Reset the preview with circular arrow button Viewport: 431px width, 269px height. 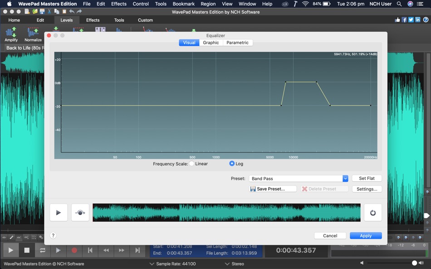(373, 212)
